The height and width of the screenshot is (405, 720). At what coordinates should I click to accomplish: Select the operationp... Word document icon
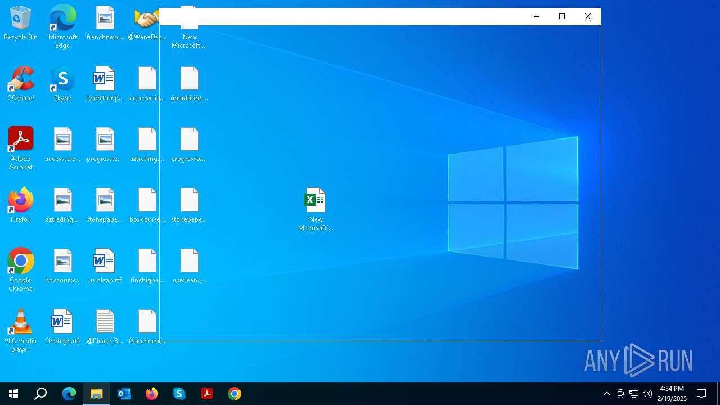[105, 84]
